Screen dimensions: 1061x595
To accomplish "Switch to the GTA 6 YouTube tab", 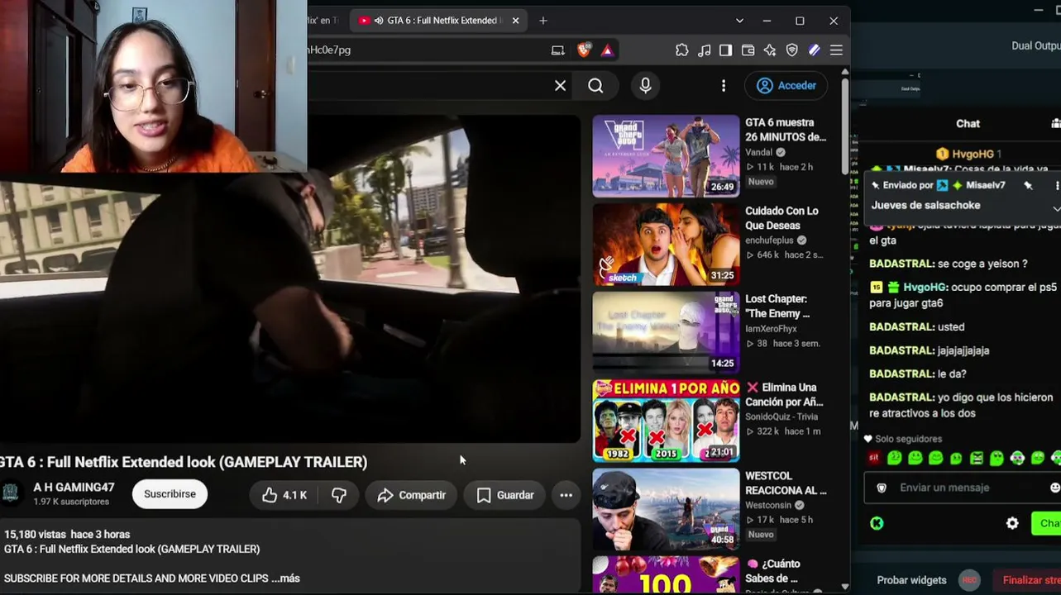I will [x=438, y=21].
